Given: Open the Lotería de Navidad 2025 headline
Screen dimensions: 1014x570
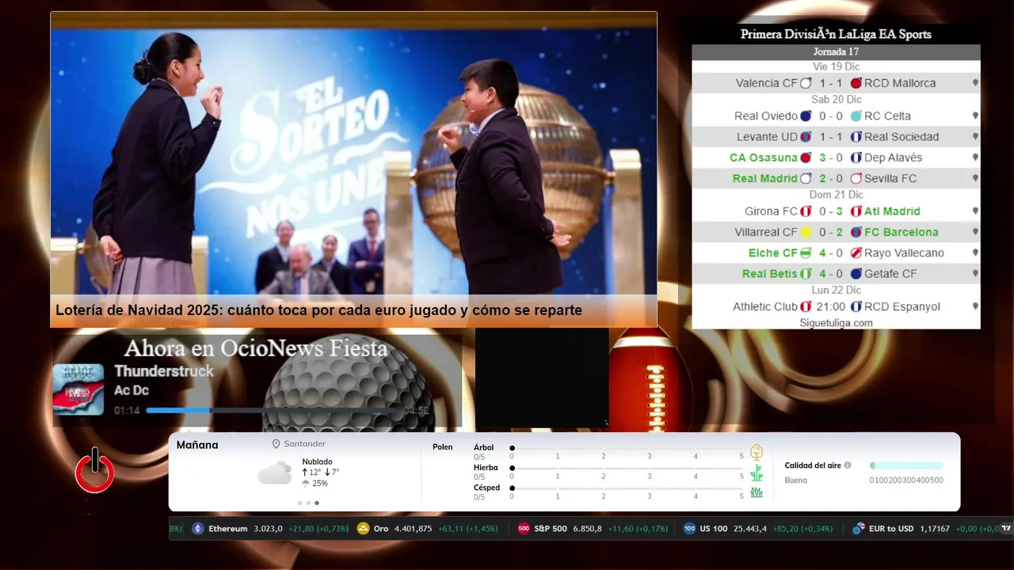Looking at the screenshot, I should coord(318,310).
